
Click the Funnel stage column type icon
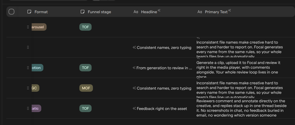(83, 12)
